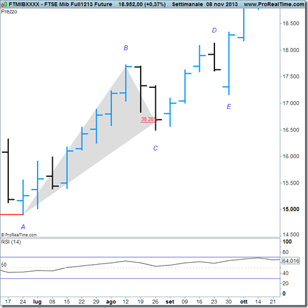Image resolution: width=308 pixels, height=308 pixels.
Task: Select wave label D
Action: (214, 31)
